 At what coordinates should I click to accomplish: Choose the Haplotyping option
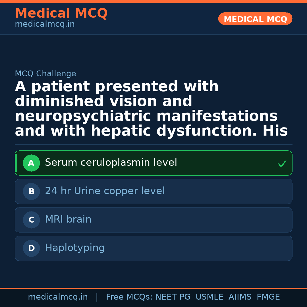click(75, 248)
